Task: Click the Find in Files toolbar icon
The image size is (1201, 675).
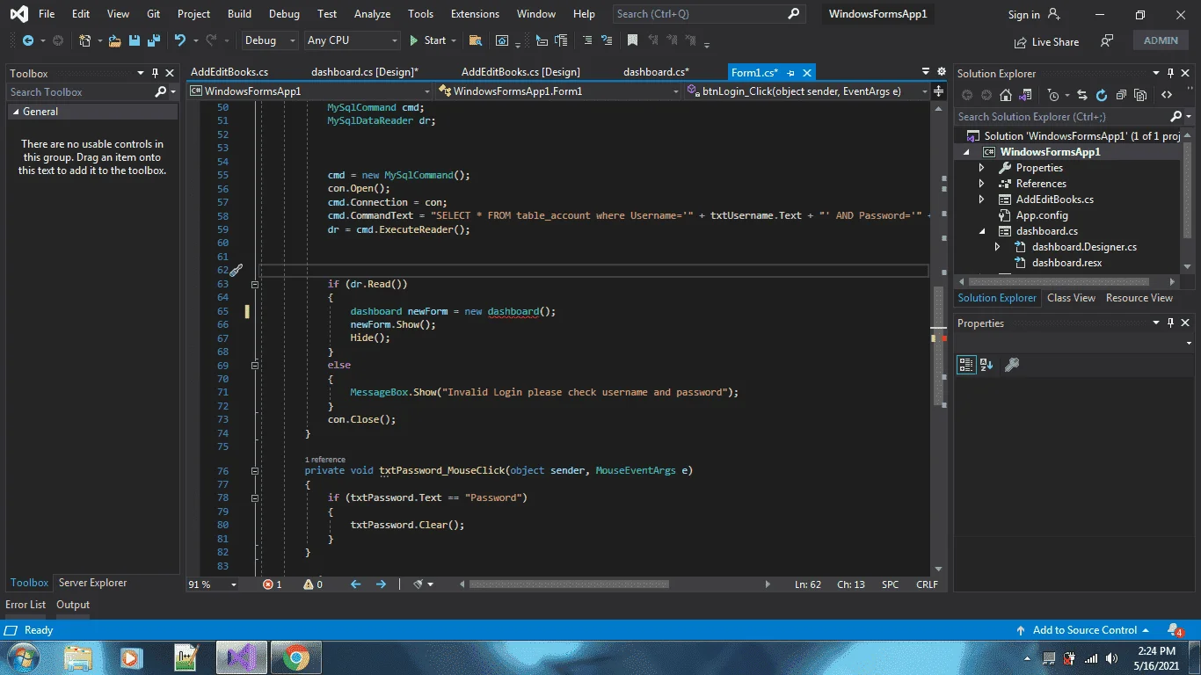Action: (x=476, y=40)
